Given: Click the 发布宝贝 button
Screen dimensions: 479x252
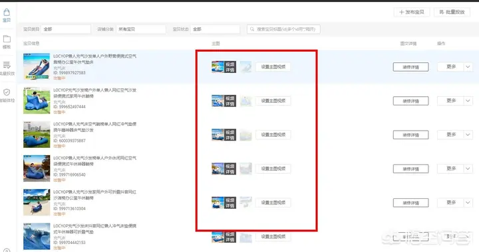Looking at the screenshot, I should [x=412, y=12].
